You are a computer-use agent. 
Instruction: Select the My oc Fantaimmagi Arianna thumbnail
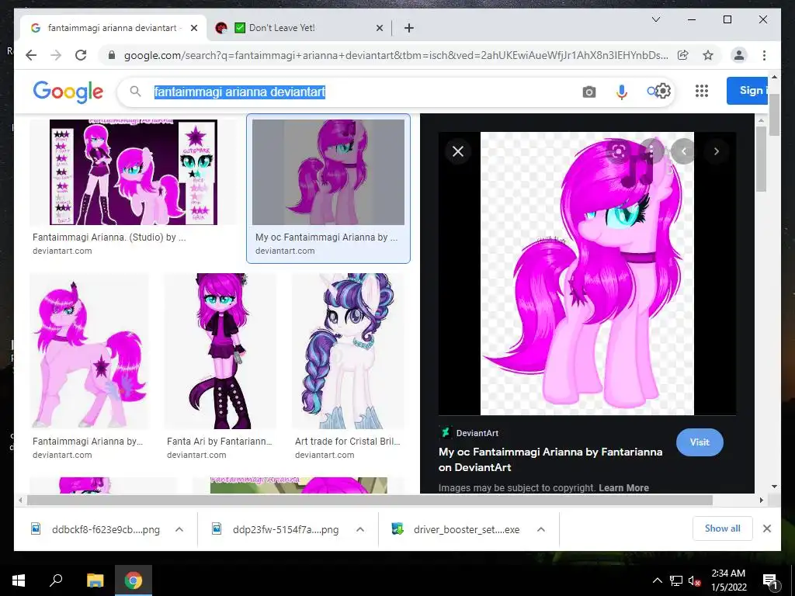328,172
